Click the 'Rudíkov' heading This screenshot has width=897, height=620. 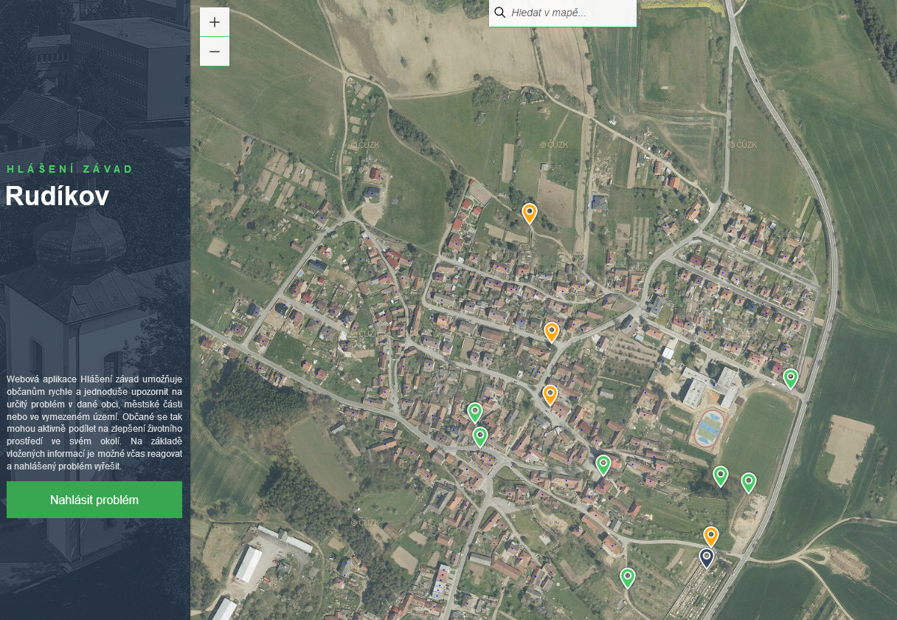tap(58, 196)
